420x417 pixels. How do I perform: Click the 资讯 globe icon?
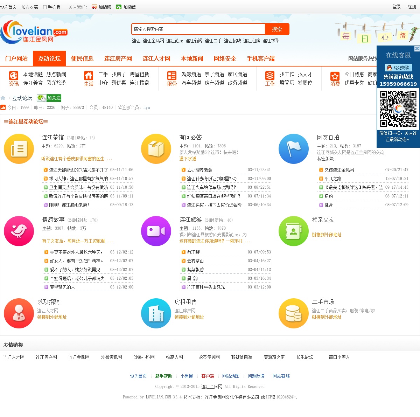(14, 75)
